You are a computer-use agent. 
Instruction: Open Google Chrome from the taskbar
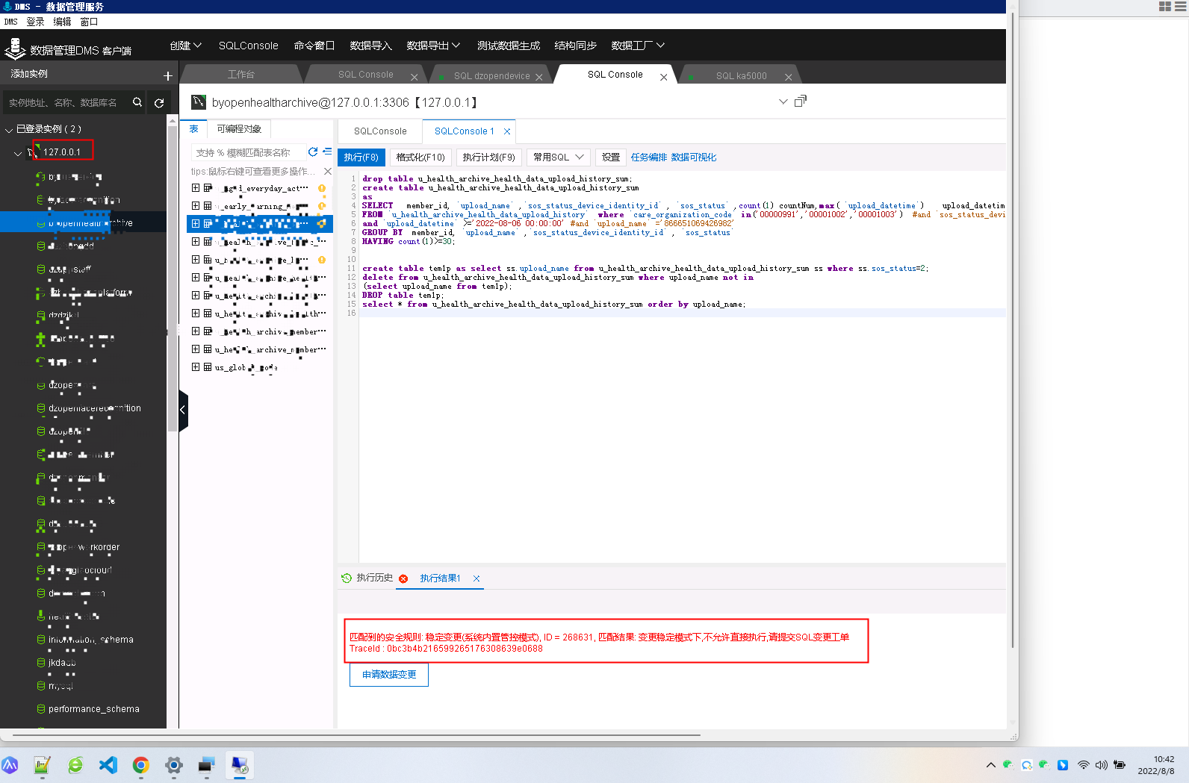tap(141, 765)
